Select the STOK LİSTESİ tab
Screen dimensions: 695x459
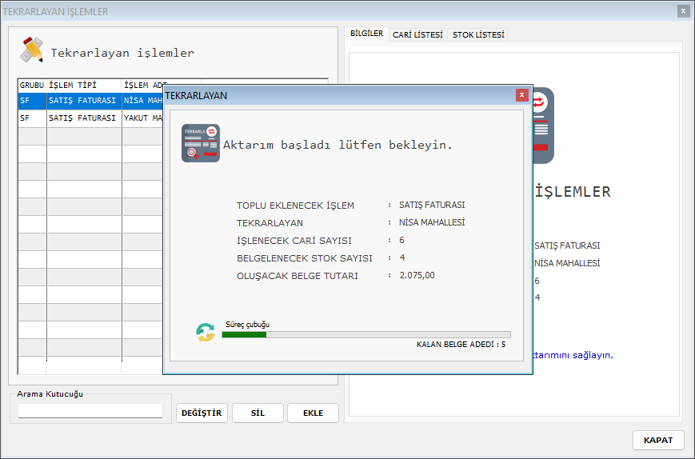point(478,35)
